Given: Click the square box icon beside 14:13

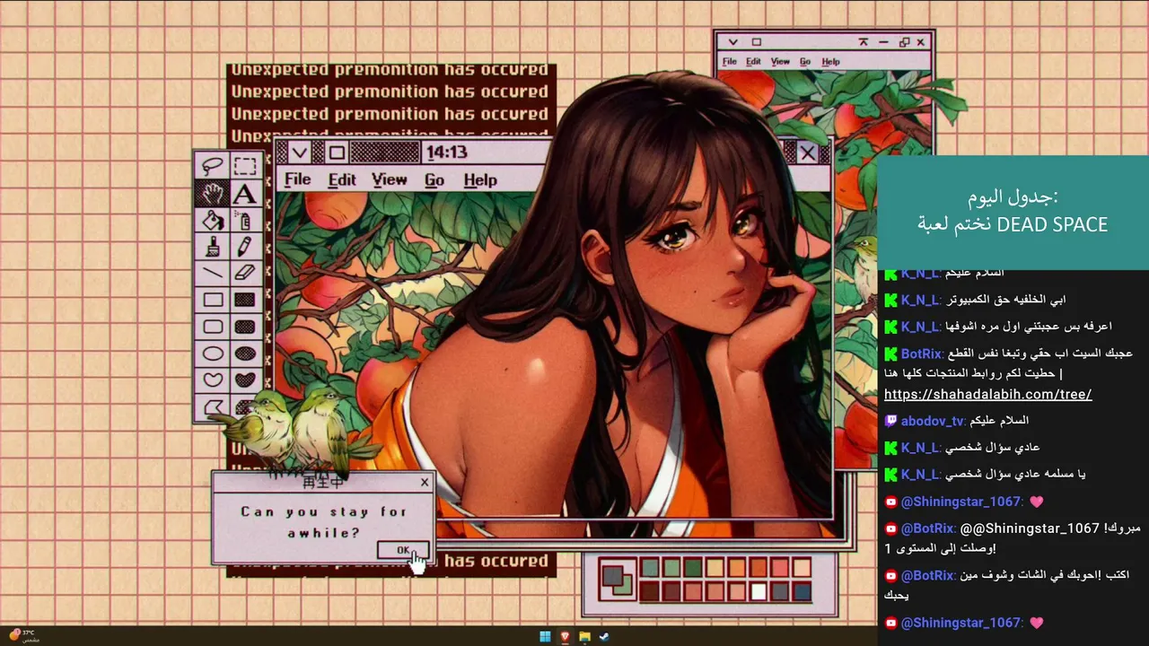Looking at the screenshot, I should tap(336, 153).
